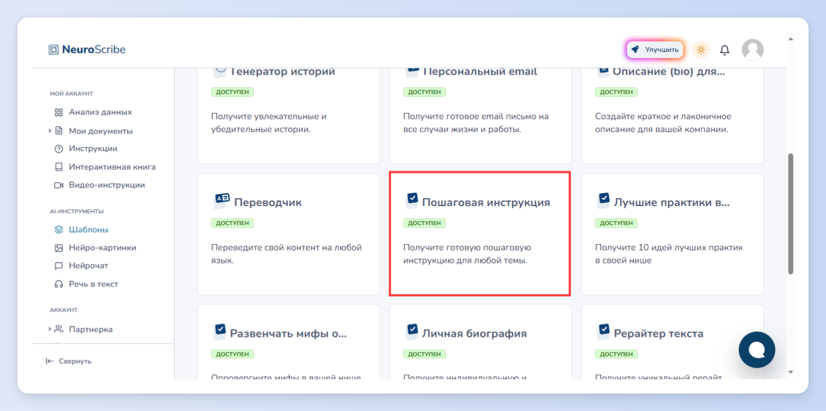Click text 'Получите 10 идей лучших практик'
The image size is (826, 411).
pos(669,248)
